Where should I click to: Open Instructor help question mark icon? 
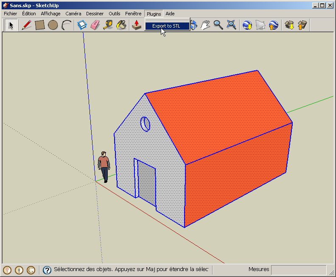coord(47,270)
